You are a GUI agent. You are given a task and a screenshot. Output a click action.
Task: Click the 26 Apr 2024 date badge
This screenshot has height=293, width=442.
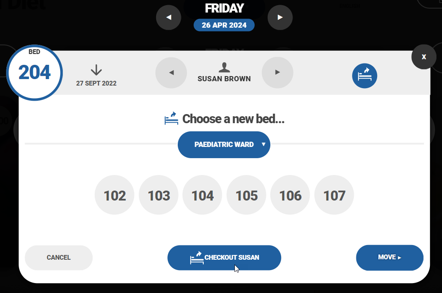coord(224,25)
